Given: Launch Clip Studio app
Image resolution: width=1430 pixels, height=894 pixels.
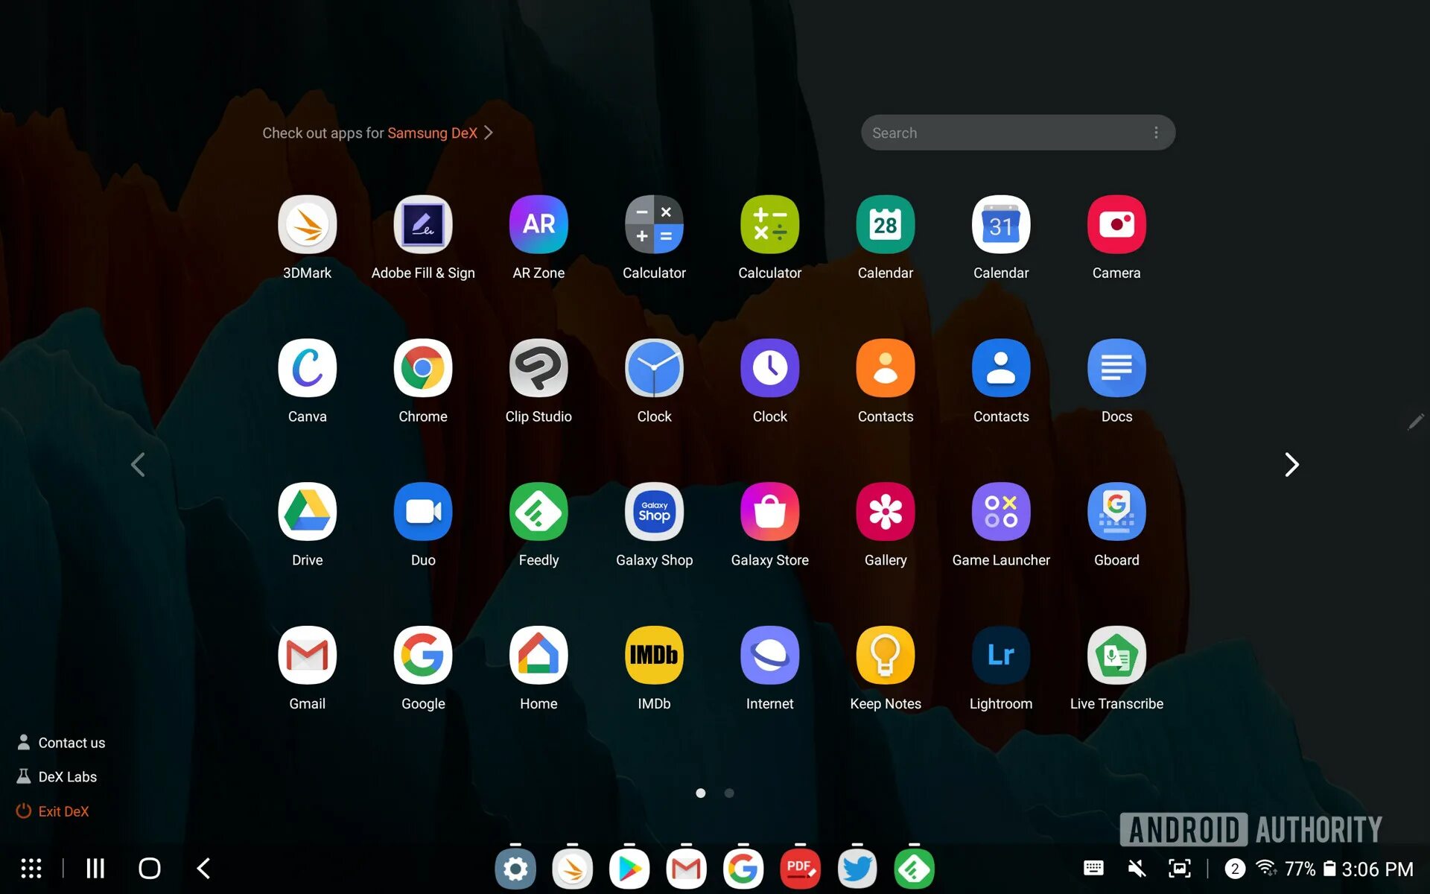Looking at the screenshot, I should point(538,368).
